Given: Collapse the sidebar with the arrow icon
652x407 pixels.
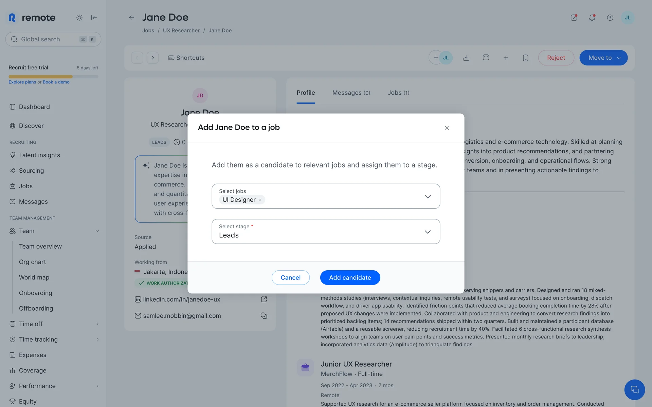Looking at the screenshot, I should tap(94, 18).
